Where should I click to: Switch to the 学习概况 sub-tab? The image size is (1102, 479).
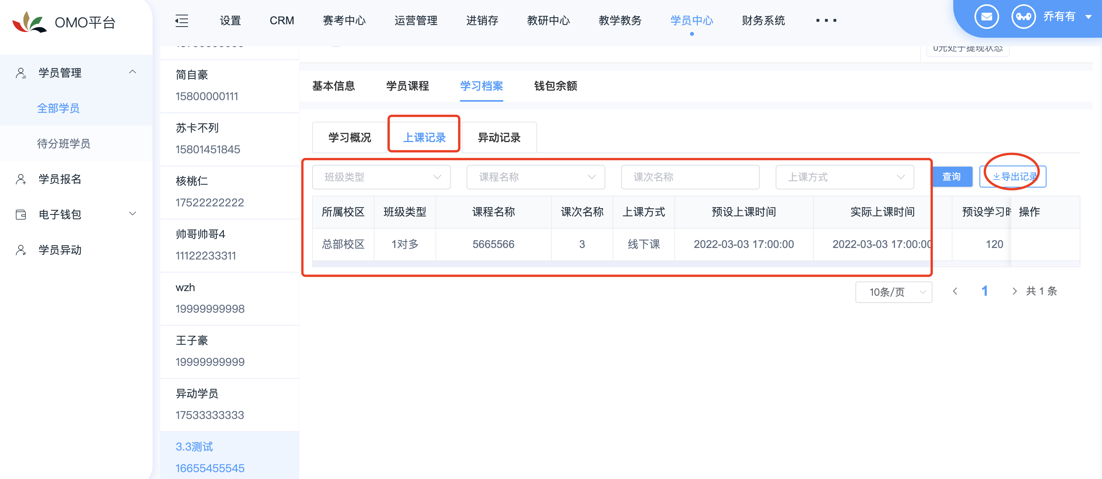coord(349,138)
